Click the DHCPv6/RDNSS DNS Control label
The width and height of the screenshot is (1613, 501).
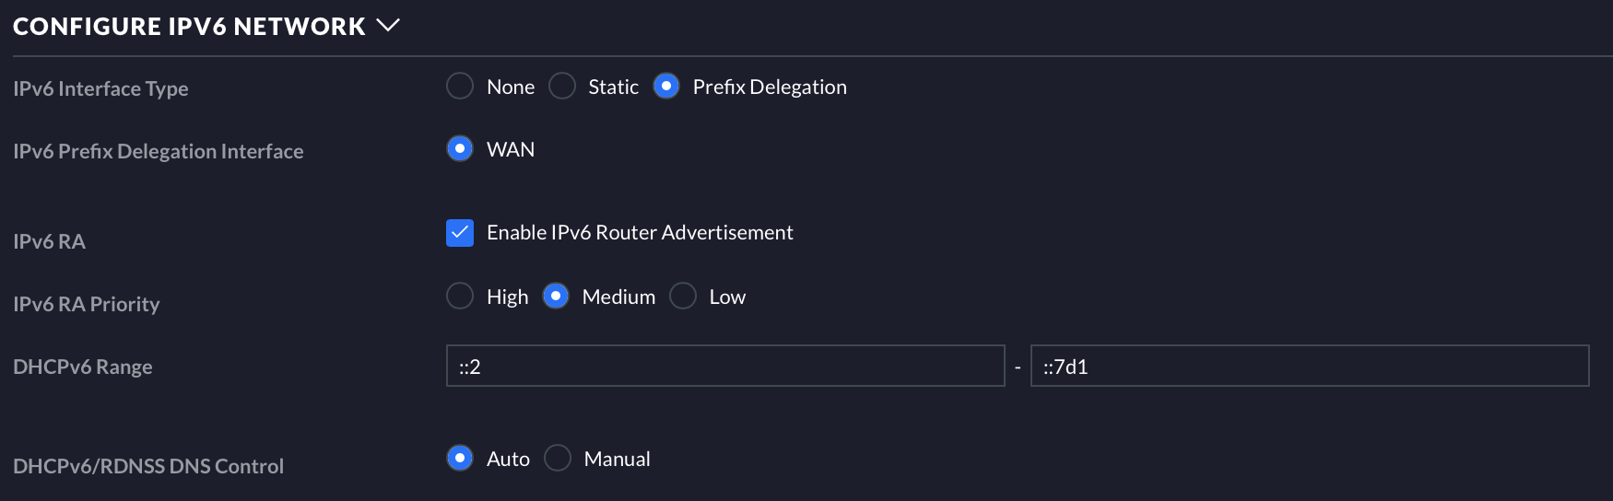click(148, 466)
